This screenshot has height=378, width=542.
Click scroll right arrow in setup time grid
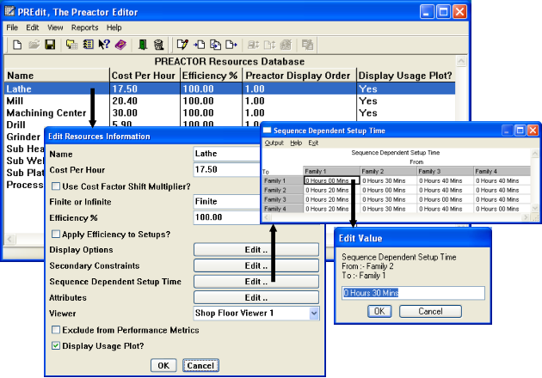click(x=526, y=217)
